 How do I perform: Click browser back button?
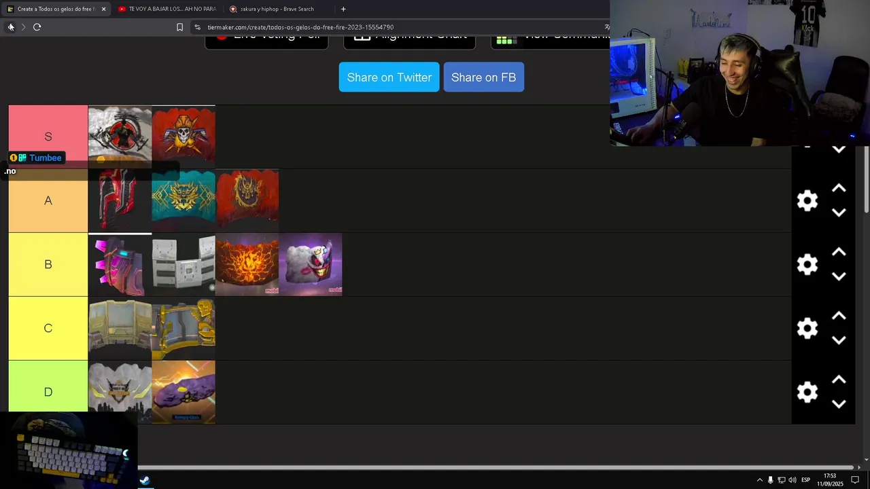tap(10, 27)
